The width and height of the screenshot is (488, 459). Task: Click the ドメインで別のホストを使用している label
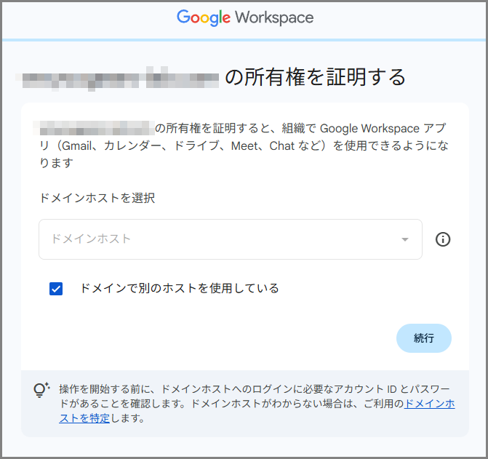coord(179,288)
